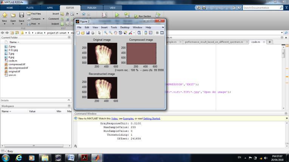Click the green Run button in Editor ribbon
This screenshot has width=289, height=162.
(x=117, y=15)
